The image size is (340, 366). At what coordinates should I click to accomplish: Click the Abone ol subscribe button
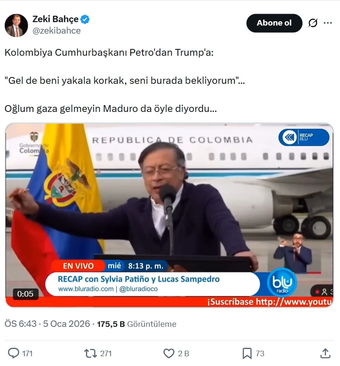tap(274, 23)
